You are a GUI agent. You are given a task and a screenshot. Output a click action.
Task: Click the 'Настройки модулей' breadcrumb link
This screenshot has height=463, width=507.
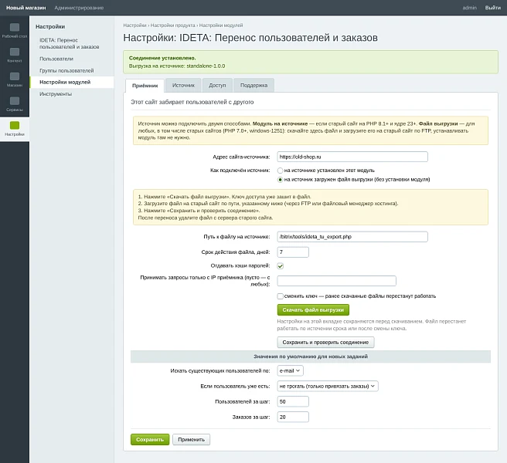point(221,25)
